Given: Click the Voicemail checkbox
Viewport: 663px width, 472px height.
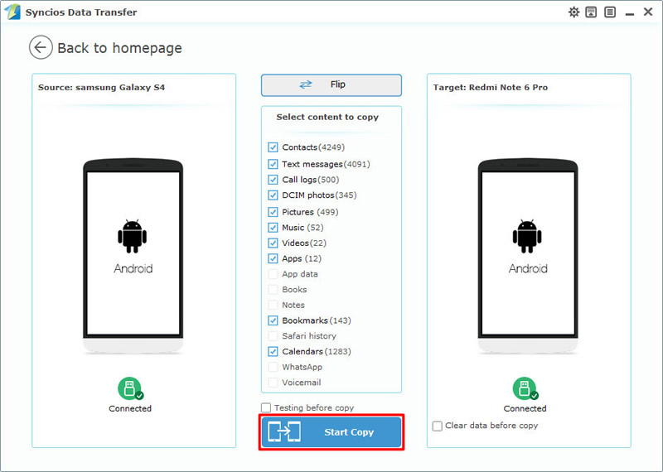Looking at the screenshot, I should click(x=273, y=383).
